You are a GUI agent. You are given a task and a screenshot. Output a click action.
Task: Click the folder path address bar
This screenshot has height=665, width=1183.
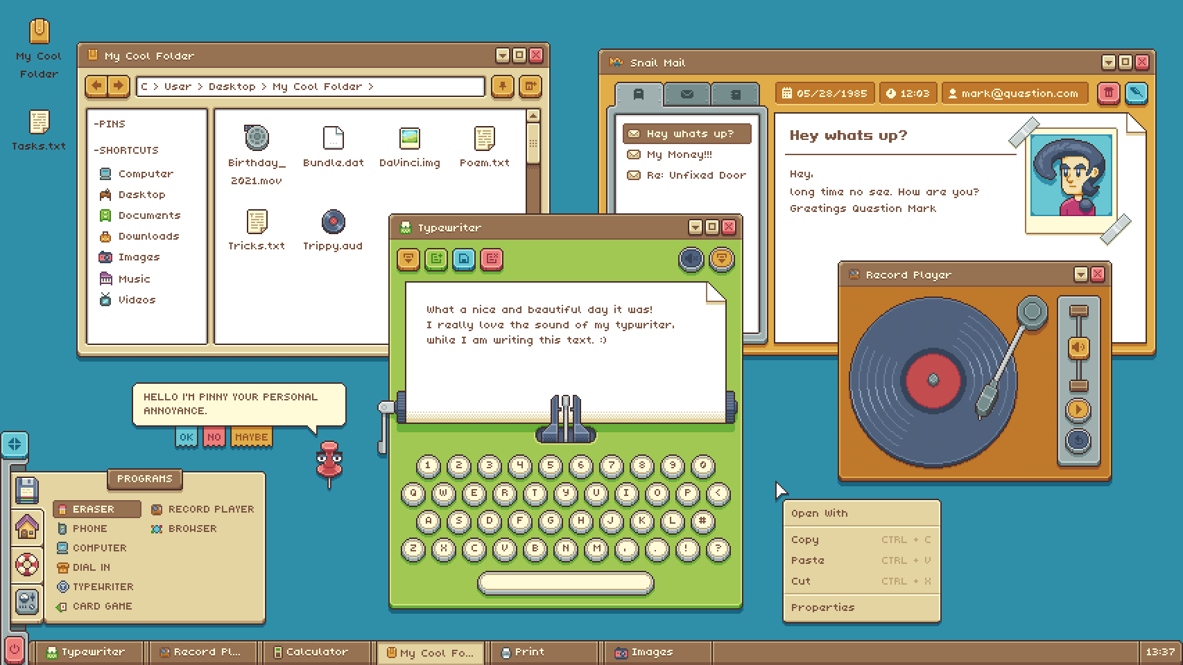(310, 87)
